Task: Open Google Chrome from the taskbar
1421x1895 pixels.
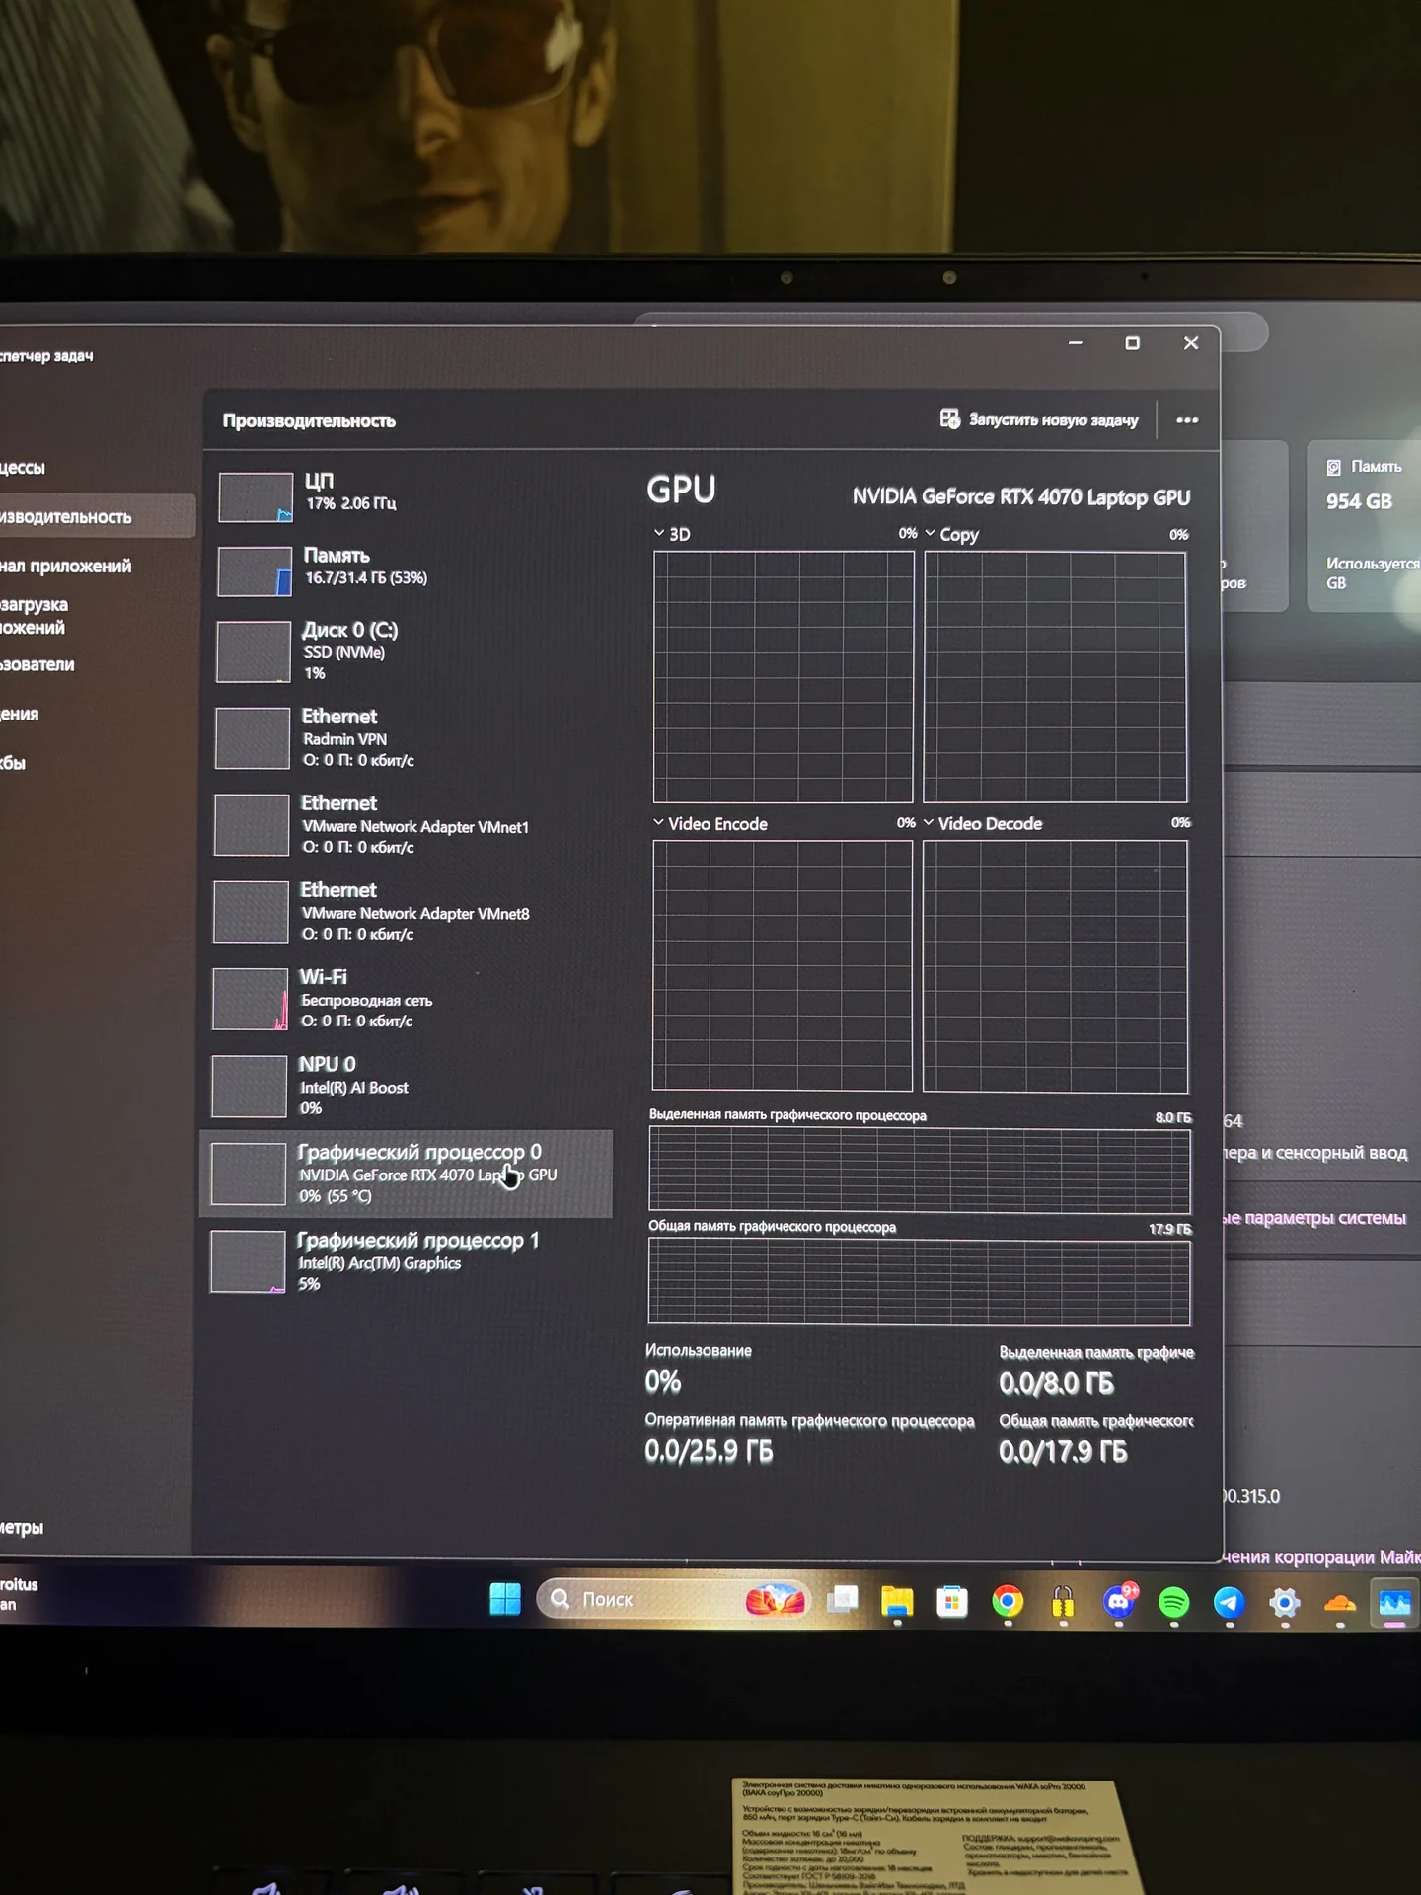Action: click(1008, 1601)
